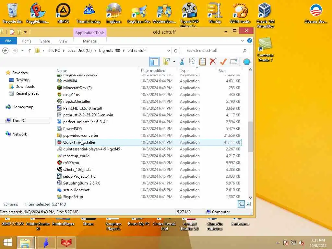Click the red fox taskbar icon
The height and width of the screenshot is (249, 332).
click(x=66, y=243)
